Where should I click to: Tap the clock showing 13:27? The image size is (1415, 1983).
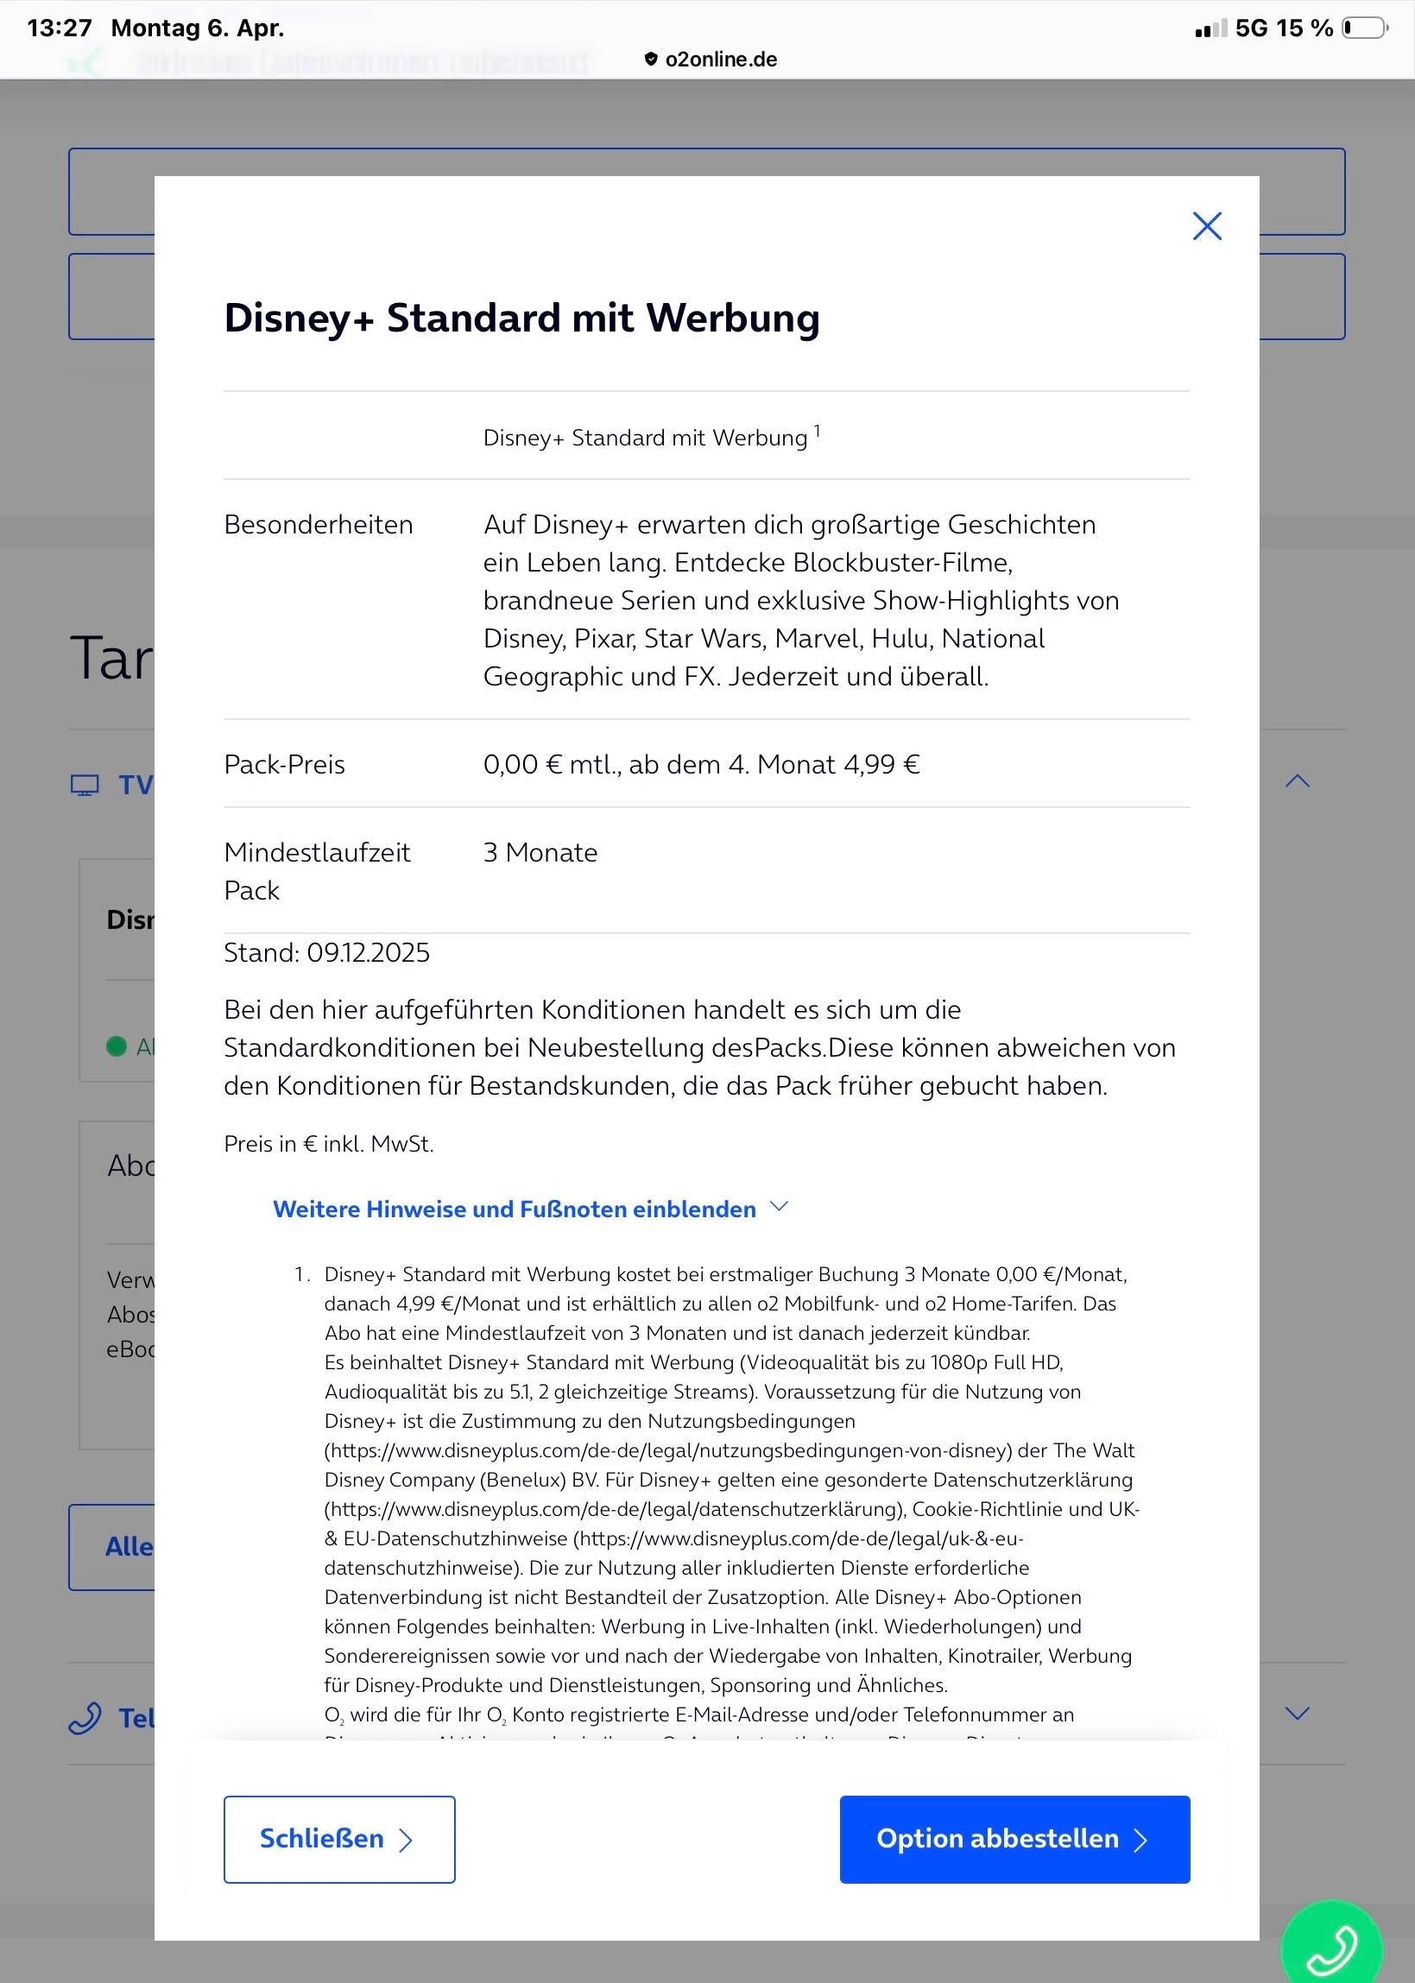click(x=60, y=28)
